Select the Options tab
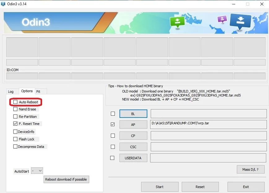 (27, 91)
